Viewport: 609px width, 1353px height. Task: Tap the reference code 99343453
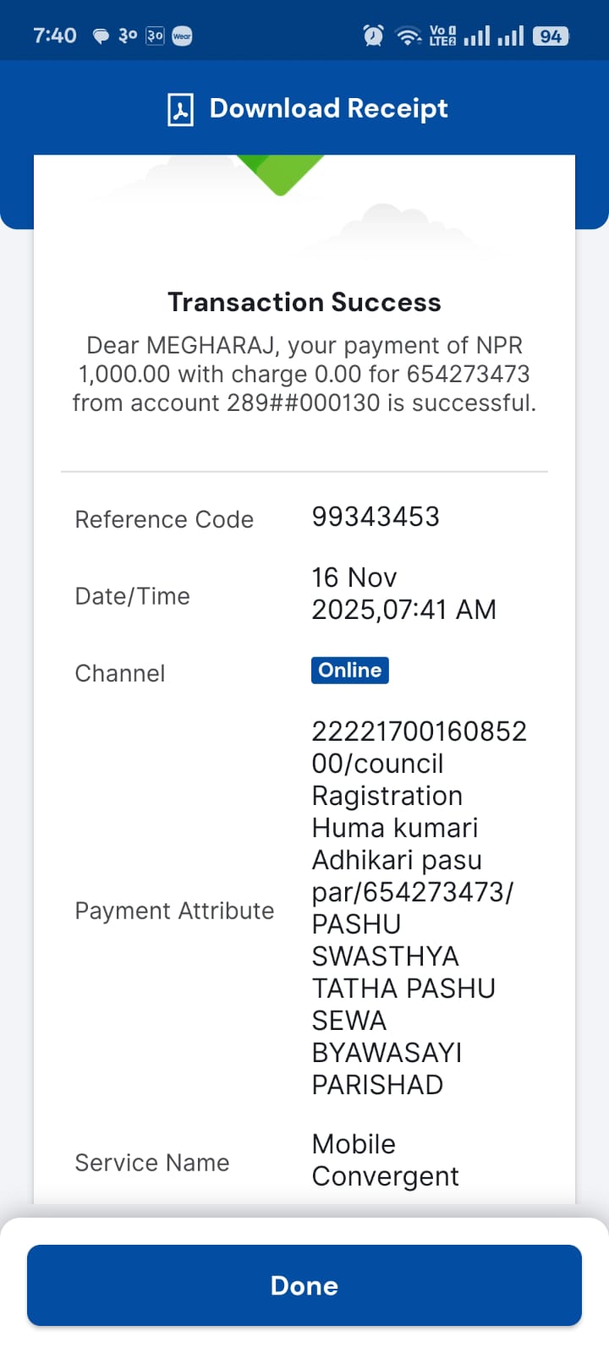(376, 517)
